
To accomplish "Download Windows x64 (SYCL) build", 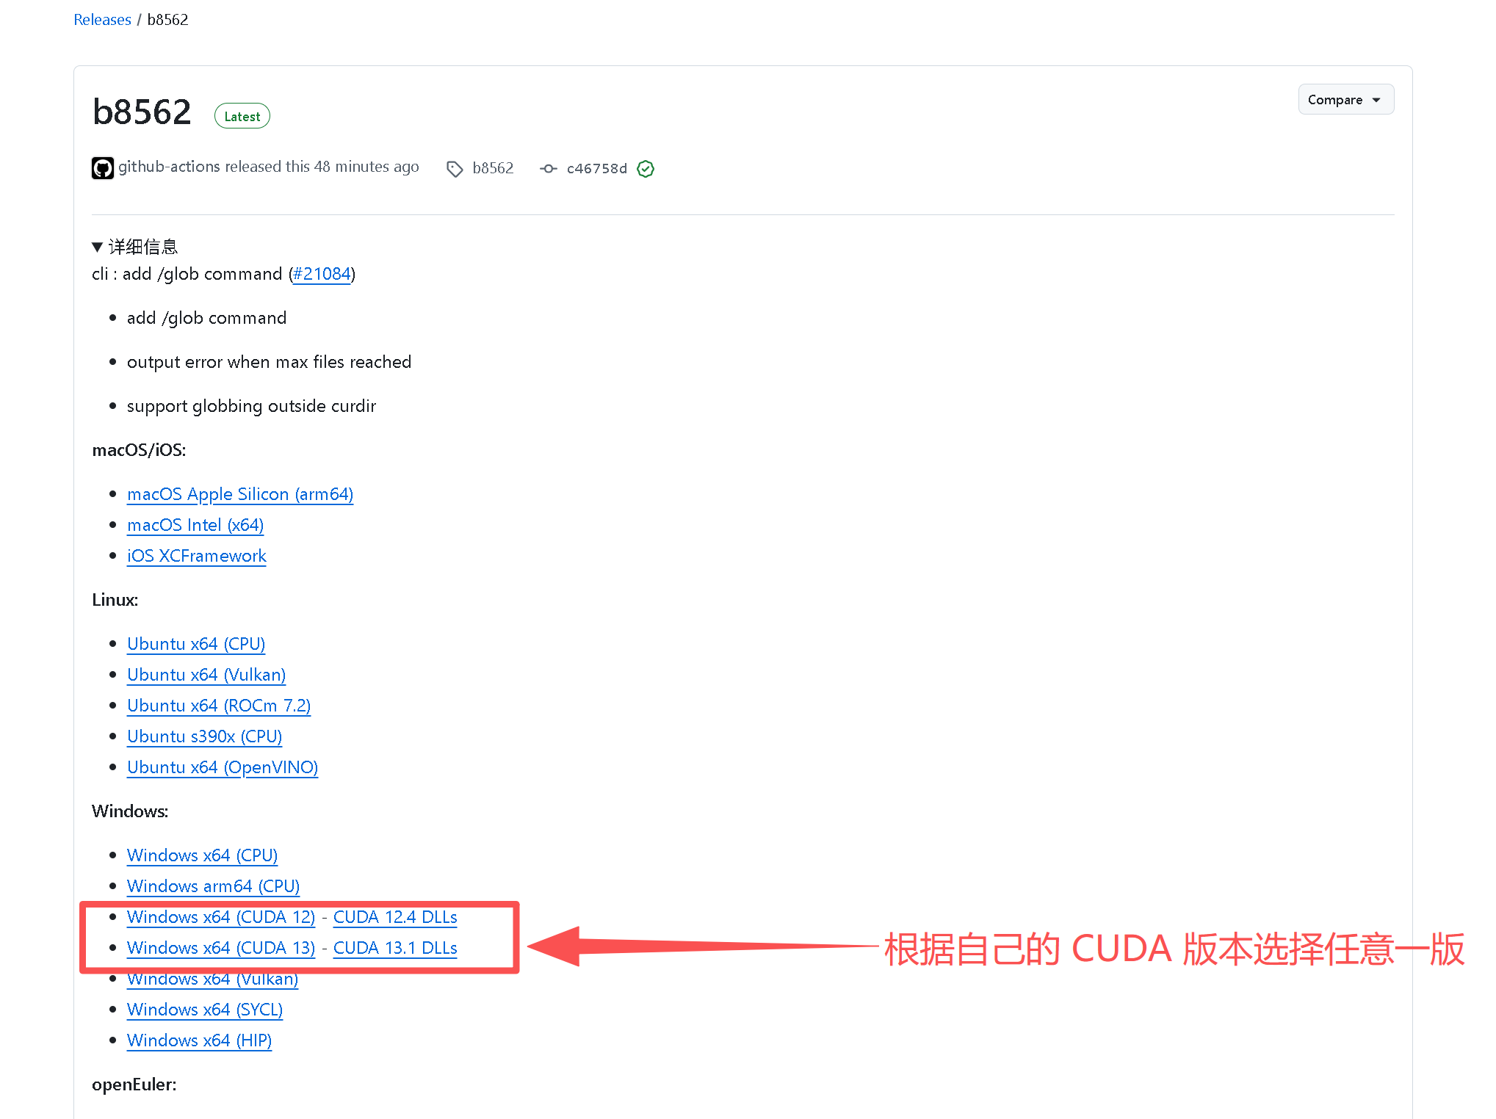I will (x=204, y=1010).
